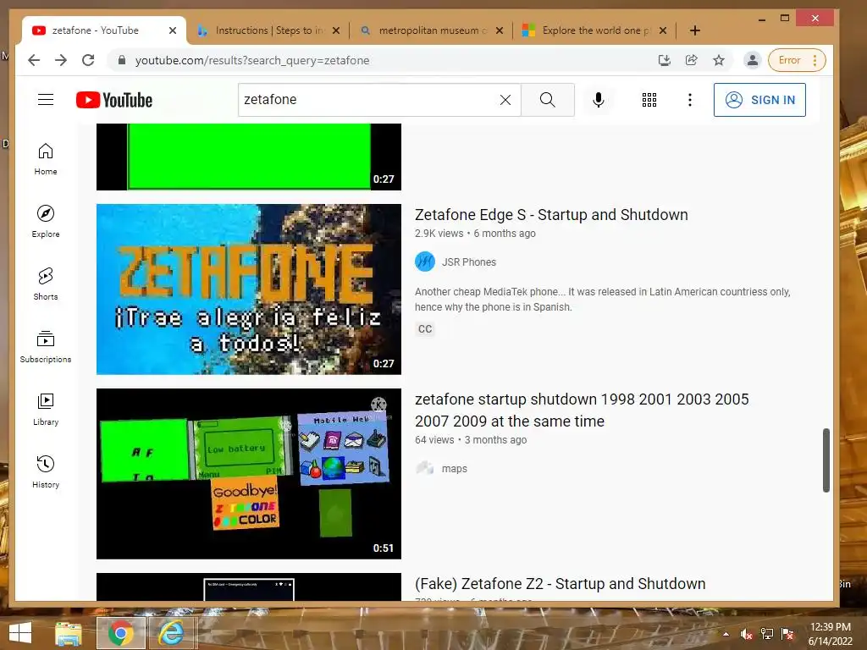Open JSR Phones channel avatar
The height and width of the screenshot is (650, 867).
(x=425, y=262)
